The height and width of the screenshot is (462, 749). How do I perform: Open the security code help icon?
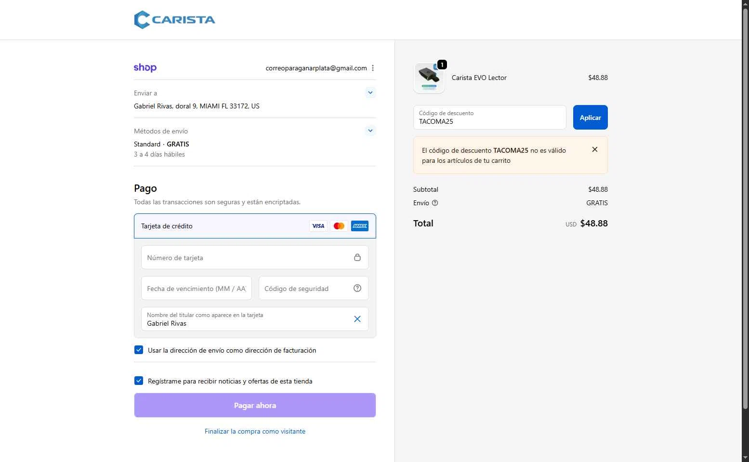[357, 288]
